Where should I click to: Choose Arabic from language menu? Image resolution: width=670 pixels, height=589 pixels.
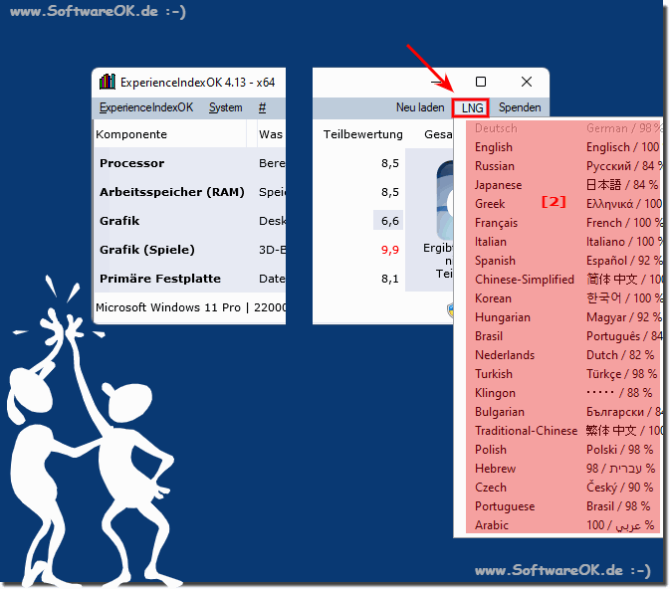[564, 525]
